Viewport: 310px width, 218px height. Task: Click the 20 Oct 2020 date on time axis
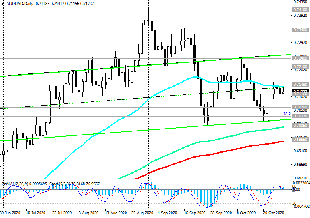pos(273,213)
